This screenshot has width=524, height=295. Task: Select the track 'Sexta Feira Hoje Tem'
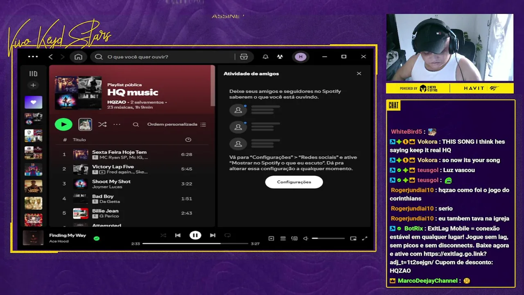coord(132,154)
